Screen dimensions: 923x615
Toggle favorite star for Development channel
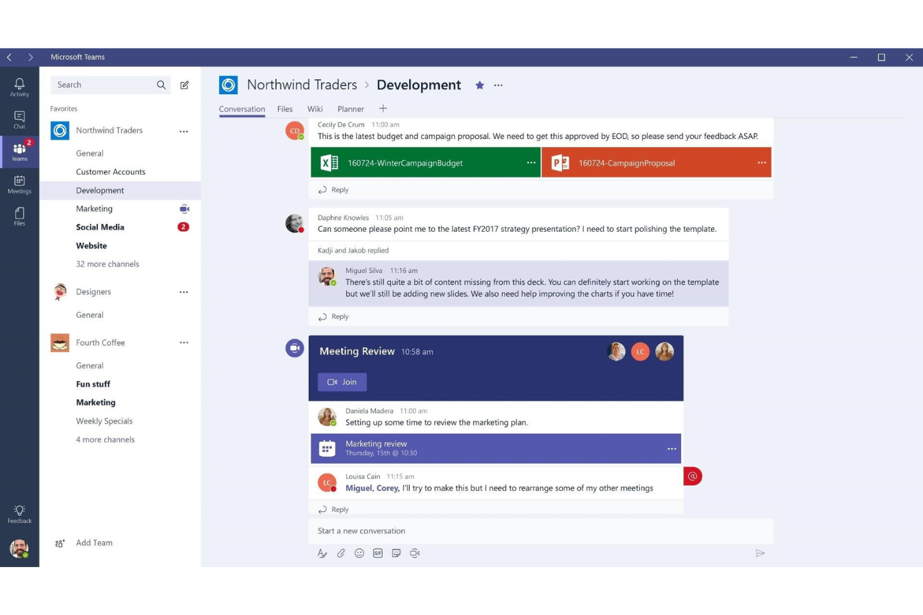480,85
